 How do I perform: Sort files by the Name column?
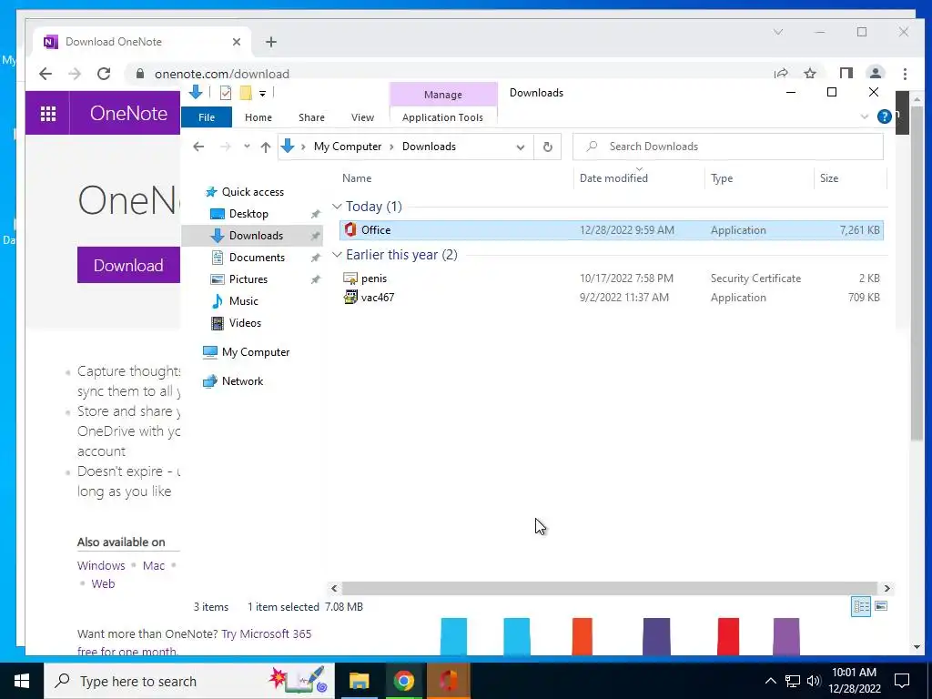[x=357, y=178]
